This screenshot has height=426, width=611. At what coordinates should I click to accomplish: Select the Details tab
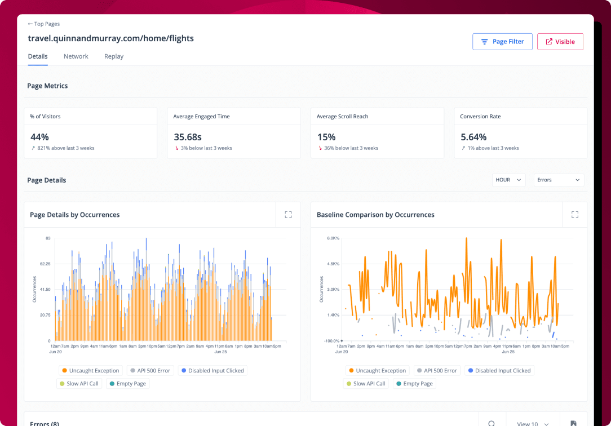pyautogui.click(x=38, y=56)
